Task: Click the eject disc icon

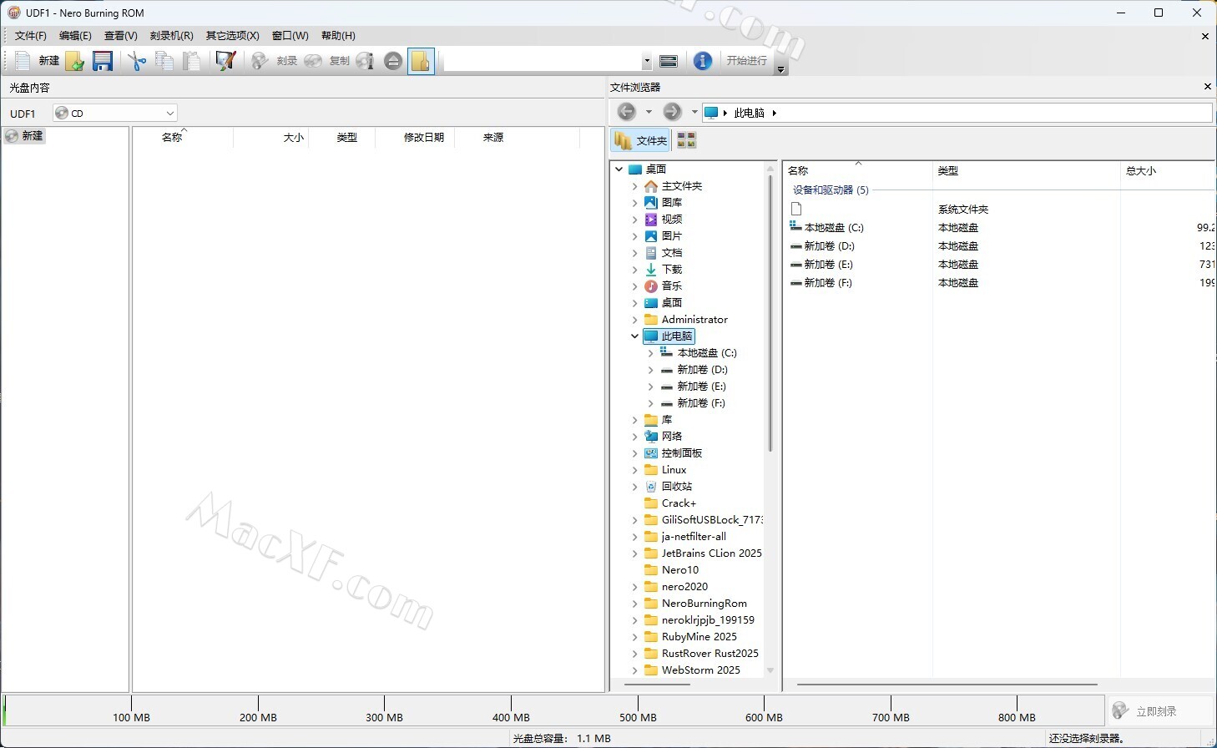Action: pos(393,61)
